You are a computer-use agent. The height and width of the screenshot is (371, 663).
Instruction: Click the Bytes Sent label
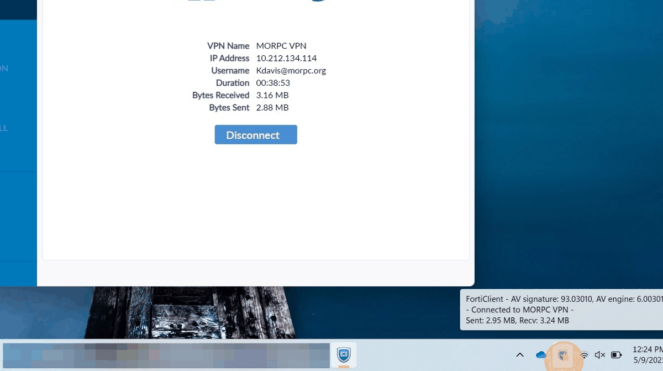pos(229,107)
